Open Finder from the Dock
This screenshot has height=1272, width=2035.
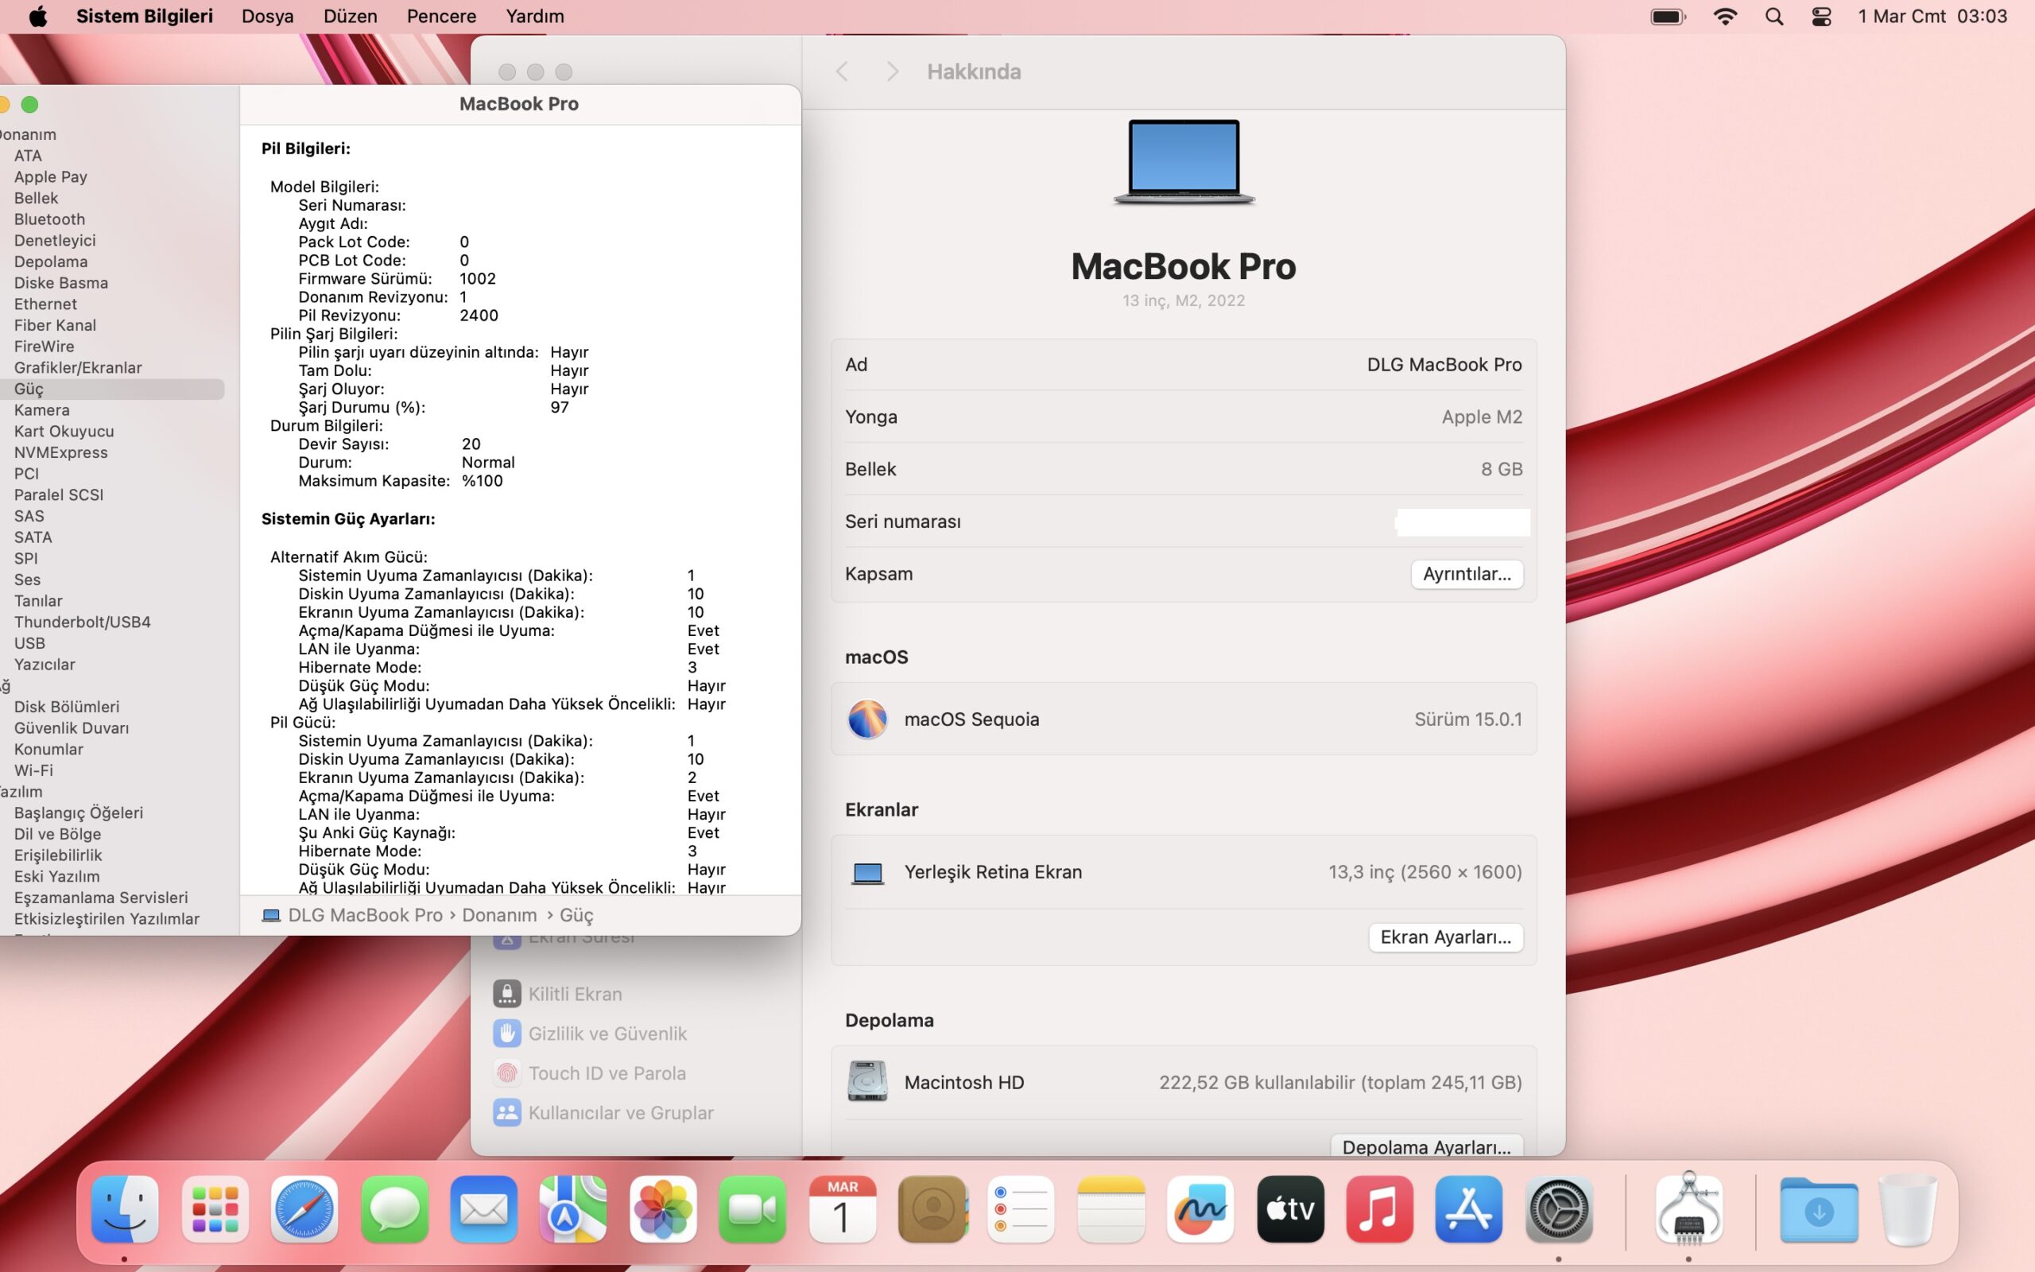(x=125, y=1210)
